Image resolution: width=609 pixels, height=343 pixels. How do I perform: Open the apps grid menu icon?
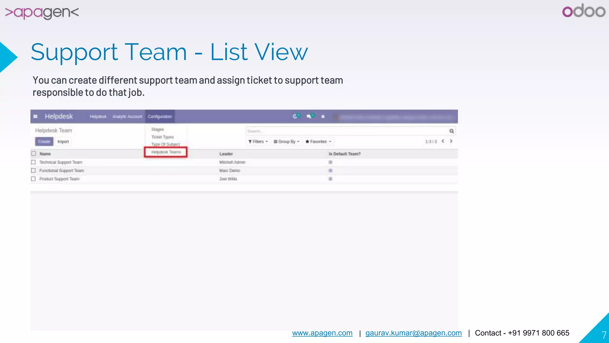[x=35, y=116]
